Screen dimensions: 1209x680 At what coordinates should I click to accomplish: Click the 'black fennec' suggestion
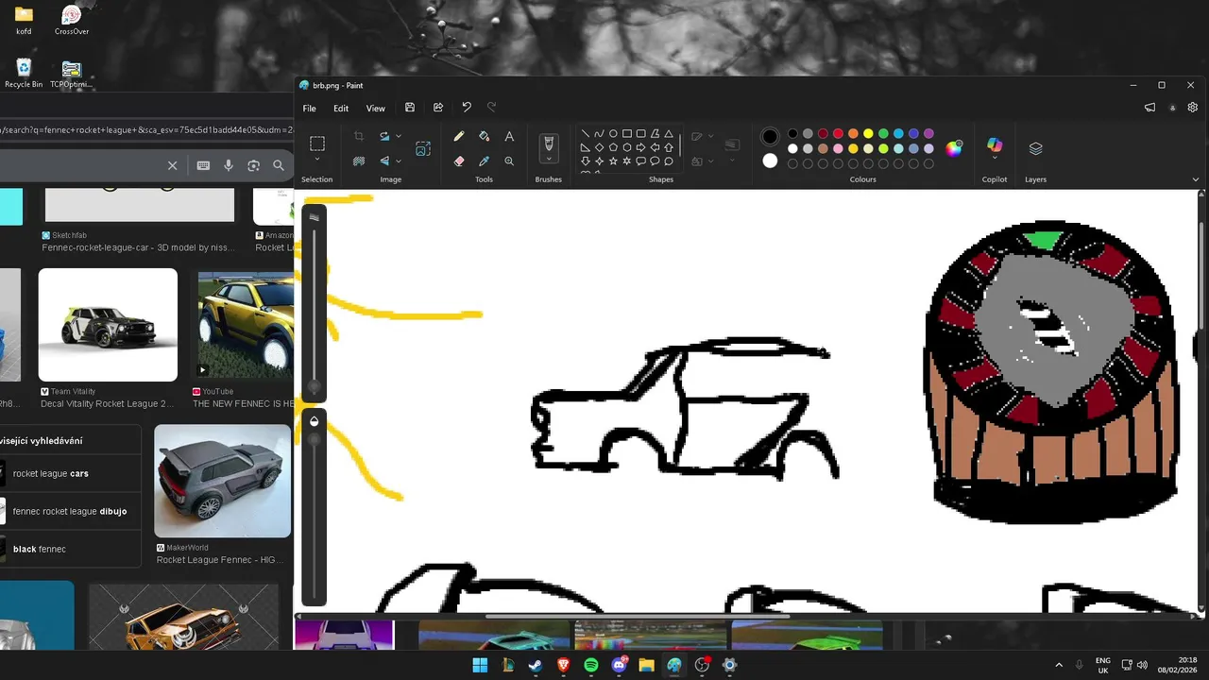40,549
